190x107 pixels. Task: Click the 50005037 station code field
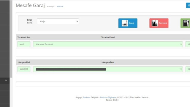pos(24,69)
